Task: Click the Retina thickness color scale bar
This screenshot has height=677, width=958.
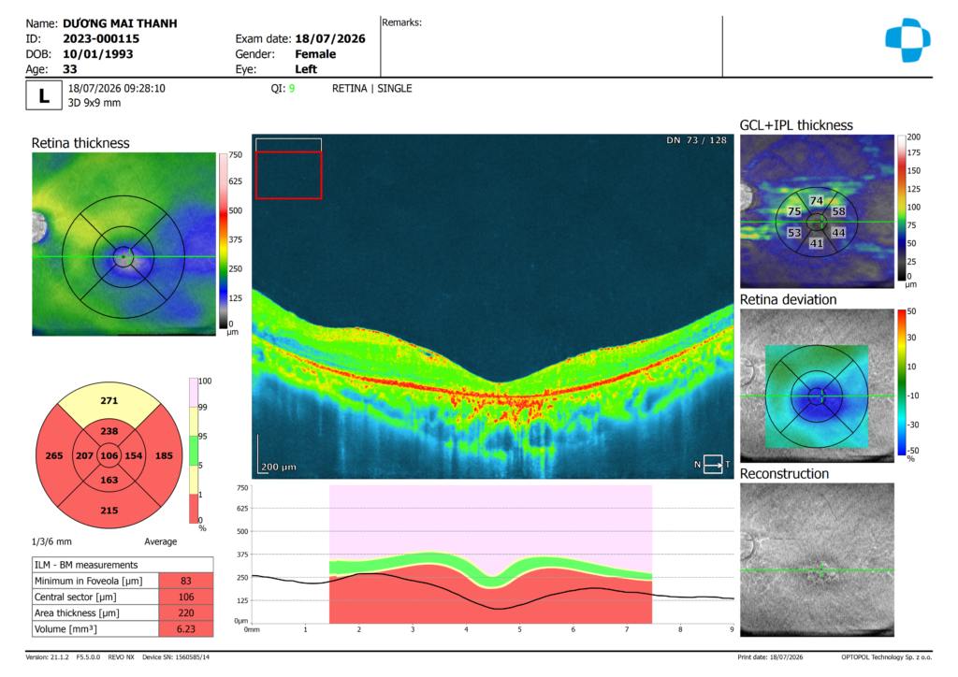Action: [224, 241]
